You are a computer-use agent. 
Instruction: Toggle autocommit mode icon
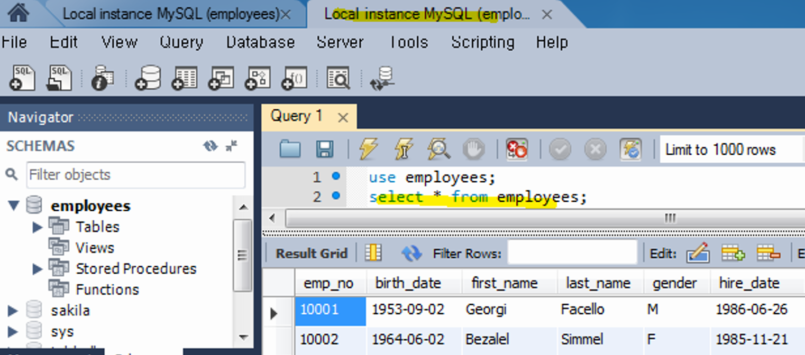click(x=630, y=150)
